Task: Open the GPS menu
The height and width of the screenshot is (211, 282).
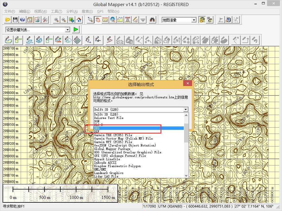Action: pyautogui.click(x=100, y=11)
